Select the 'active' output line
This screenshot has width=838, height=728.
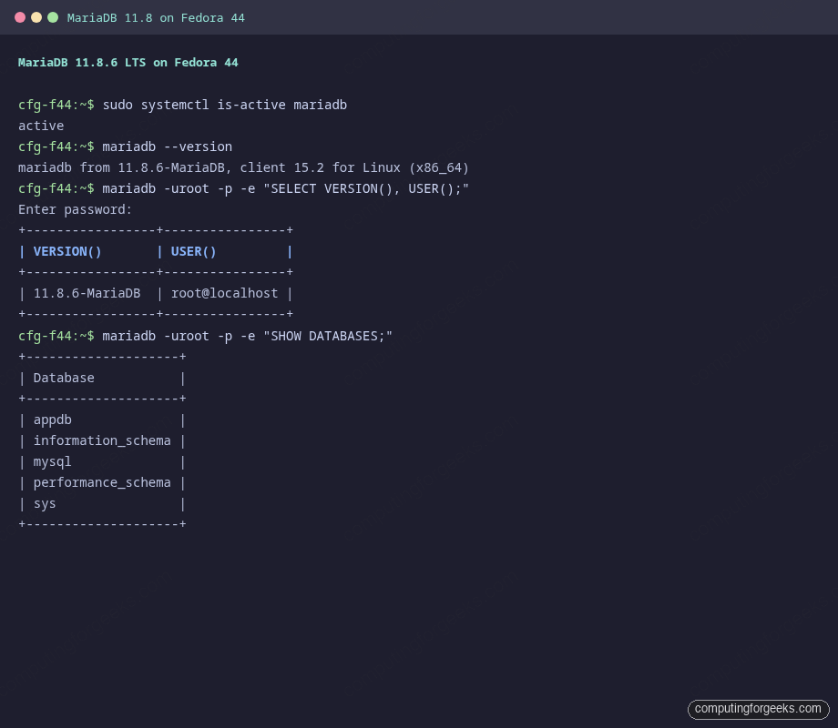(x=41, y=126)
